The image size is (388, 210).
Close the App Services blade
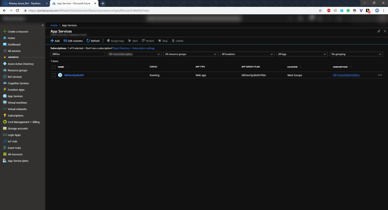pyautogui.click(x=385, y=31)
